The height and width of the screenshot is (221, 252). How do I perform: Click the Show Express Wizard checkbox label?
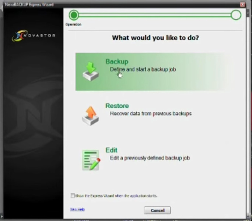[116, 196]
